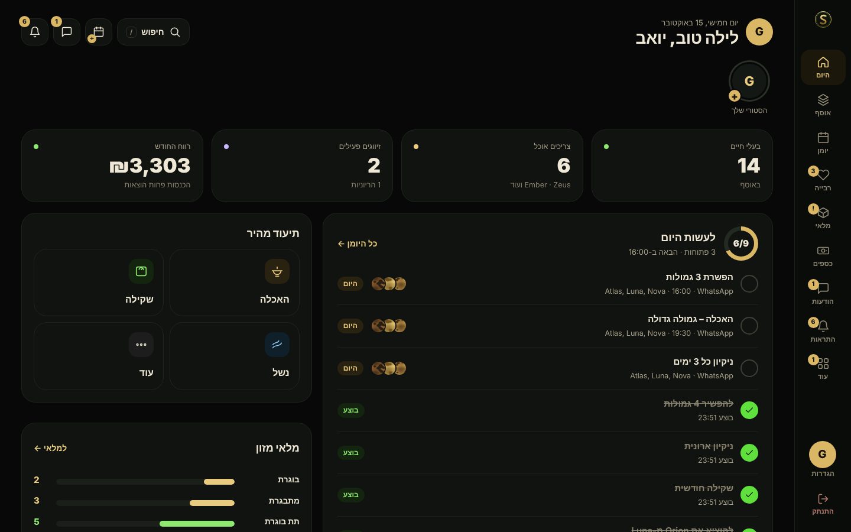Open the רווח החודש stat card
The width and height of the screenshot is (851, 532).
[112, 166]
